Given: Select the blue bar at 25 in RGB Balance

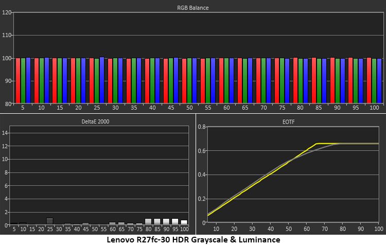Looking at the screenshot, I should [x=102, y=80].
